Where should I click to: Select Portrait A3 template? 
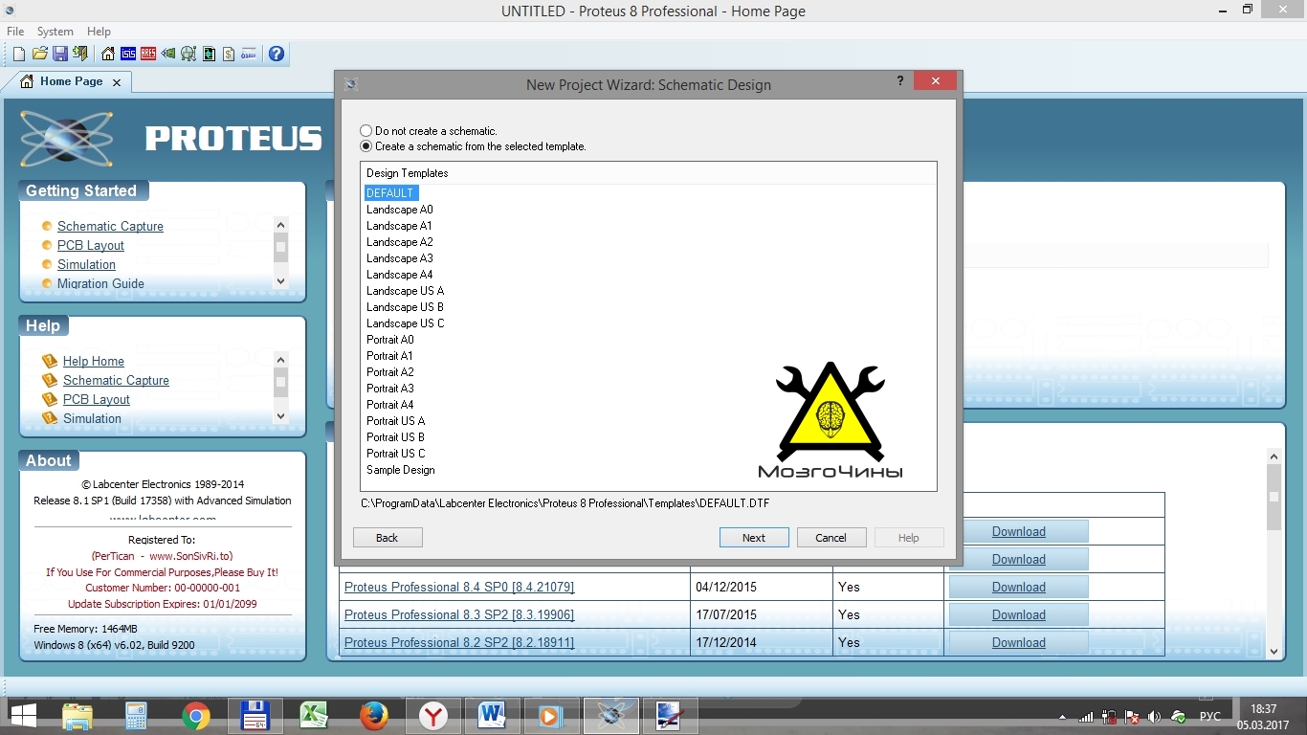point(390,389)
